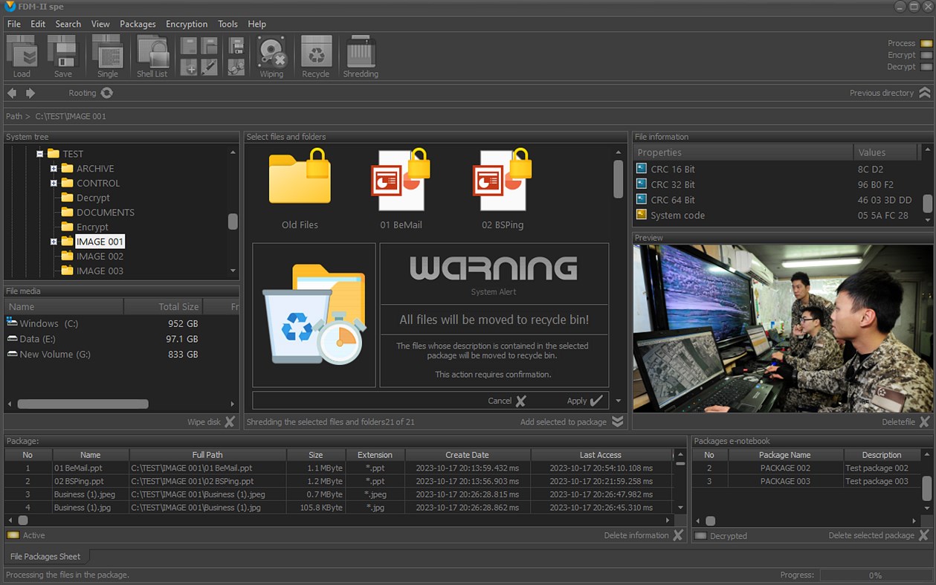Click the CRC 16 Bit property icon
Image resolution: width=936 pixels, height=585 pixels.
[x=642, y=169]
